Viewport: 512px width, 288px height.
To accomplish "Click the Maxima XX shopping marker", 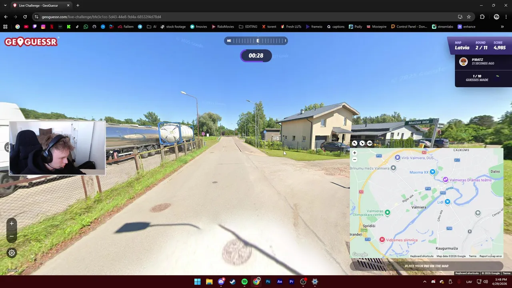I will coord(433,172).
